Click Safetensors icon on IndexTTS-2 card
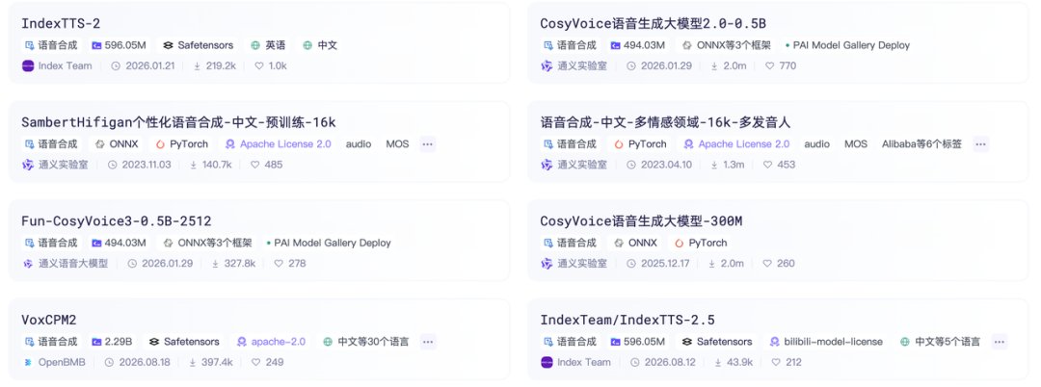 [x=168, y=45]
